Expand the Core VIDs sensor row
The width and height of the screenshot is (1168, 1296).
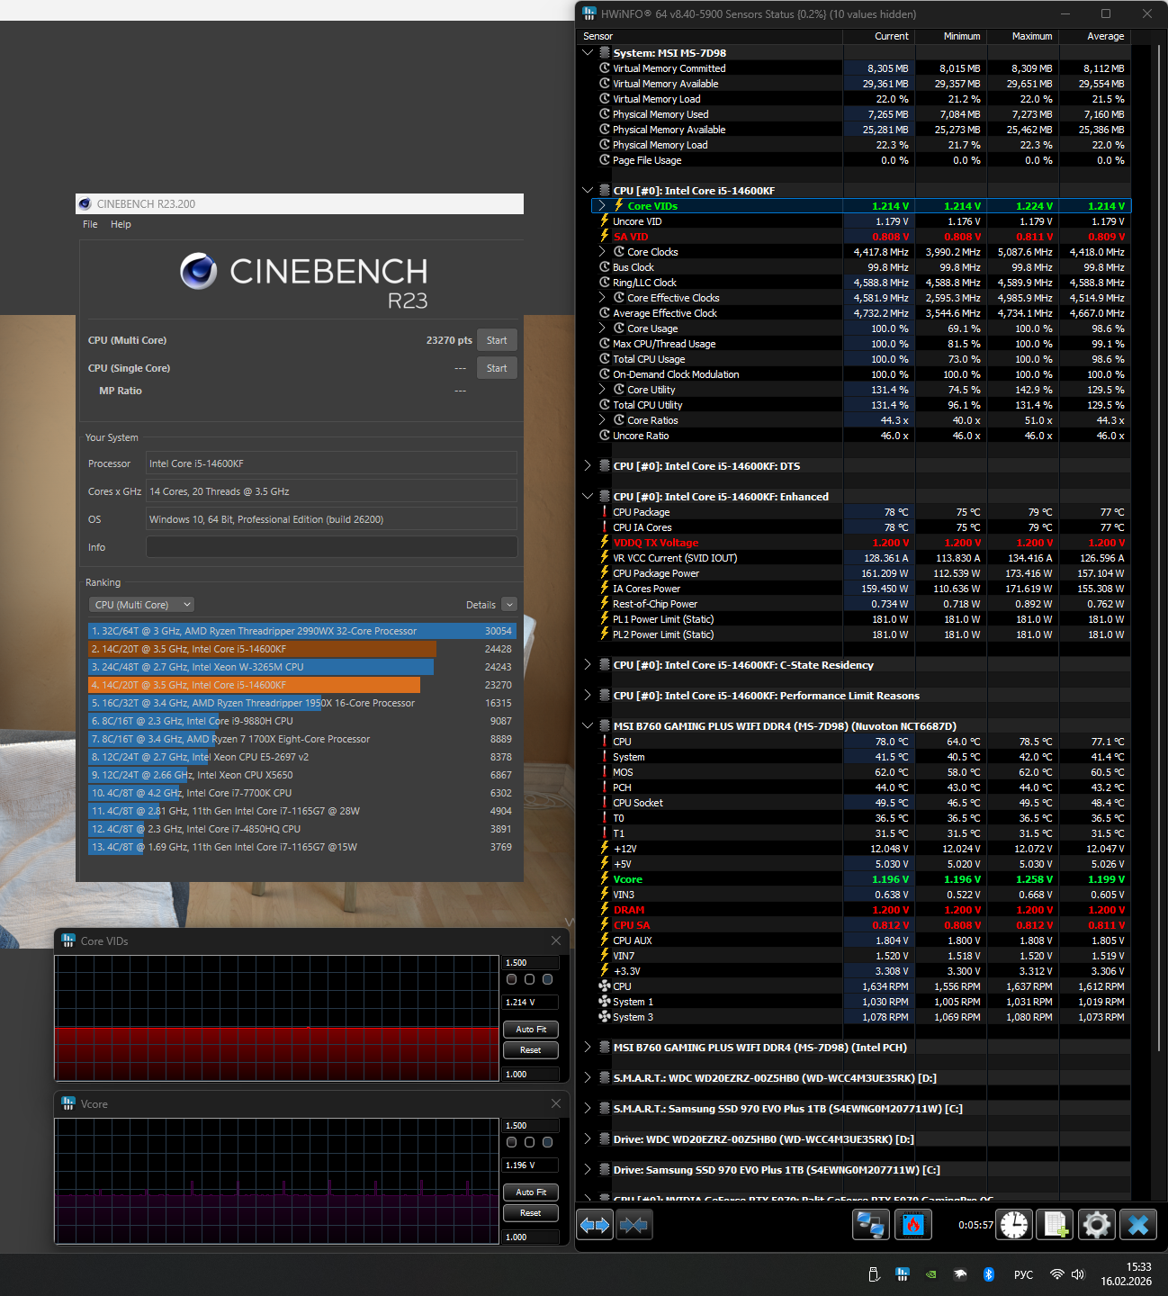pyautogui.click(x=603, y=206)
